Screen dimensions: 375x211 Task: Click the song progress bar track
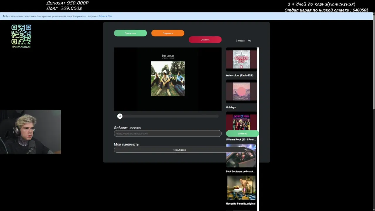pos(168,116)
